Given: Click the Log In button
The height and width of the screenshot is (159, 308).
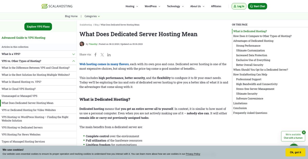Looking at the screenshot, I should (x=239, y=6).
